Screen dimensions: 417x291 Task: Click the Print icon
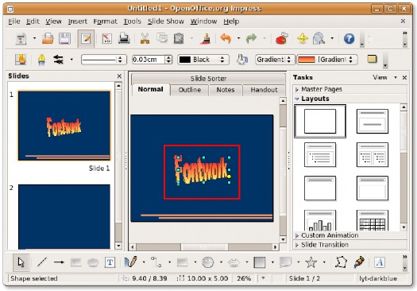tap(124, 39)
